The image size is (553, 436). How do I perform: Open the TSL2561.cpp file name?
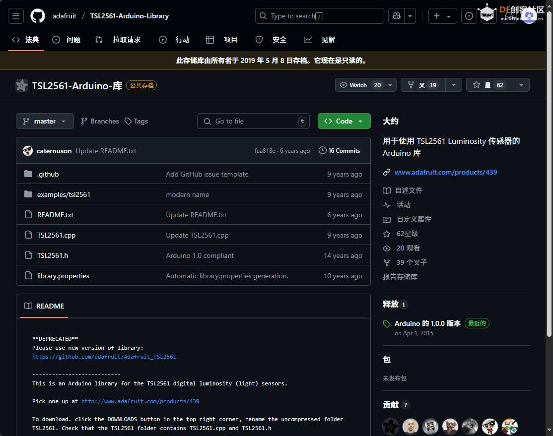pyautogui.click(x=57, y=235)
